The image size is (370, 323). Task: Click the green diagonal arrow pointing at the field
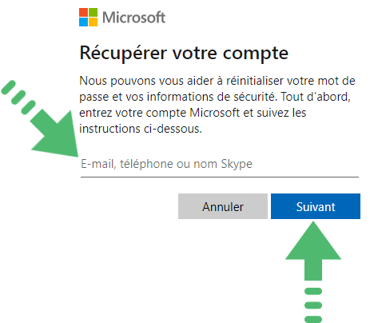pyautogui.click(x=54, y=134)
